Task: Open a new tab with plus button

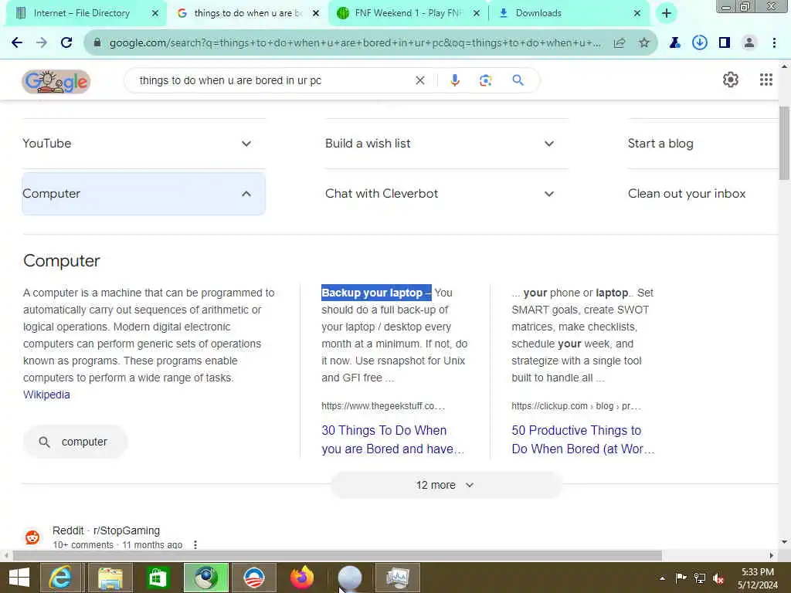Action: coord(667,13)
